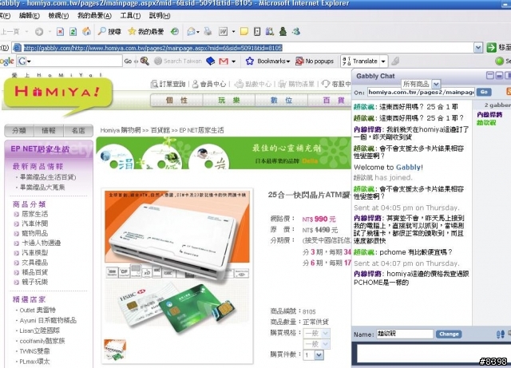Open the Outlet 奧雷特 store link
Viewport: 511px width, 368px height.
tap(38, 310)
